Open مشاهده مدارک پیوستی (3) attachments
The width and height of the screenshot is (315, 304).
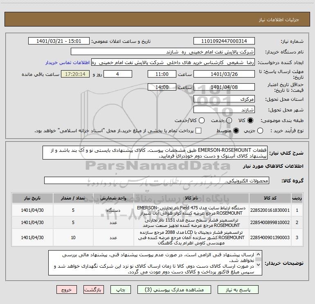pos(174,290)
